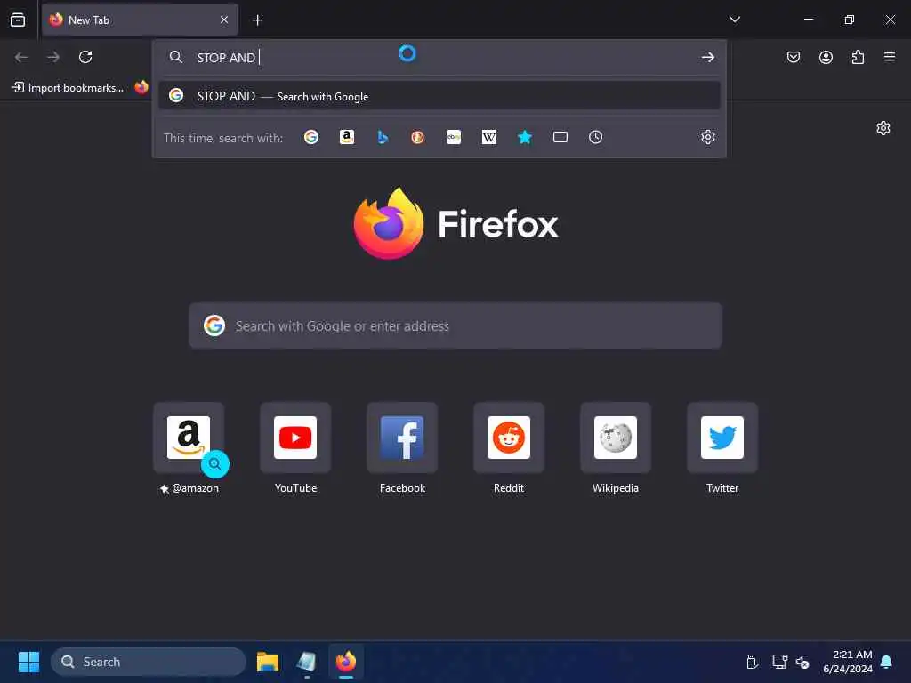Open Firefox View tab list icon

click(18, 20)
